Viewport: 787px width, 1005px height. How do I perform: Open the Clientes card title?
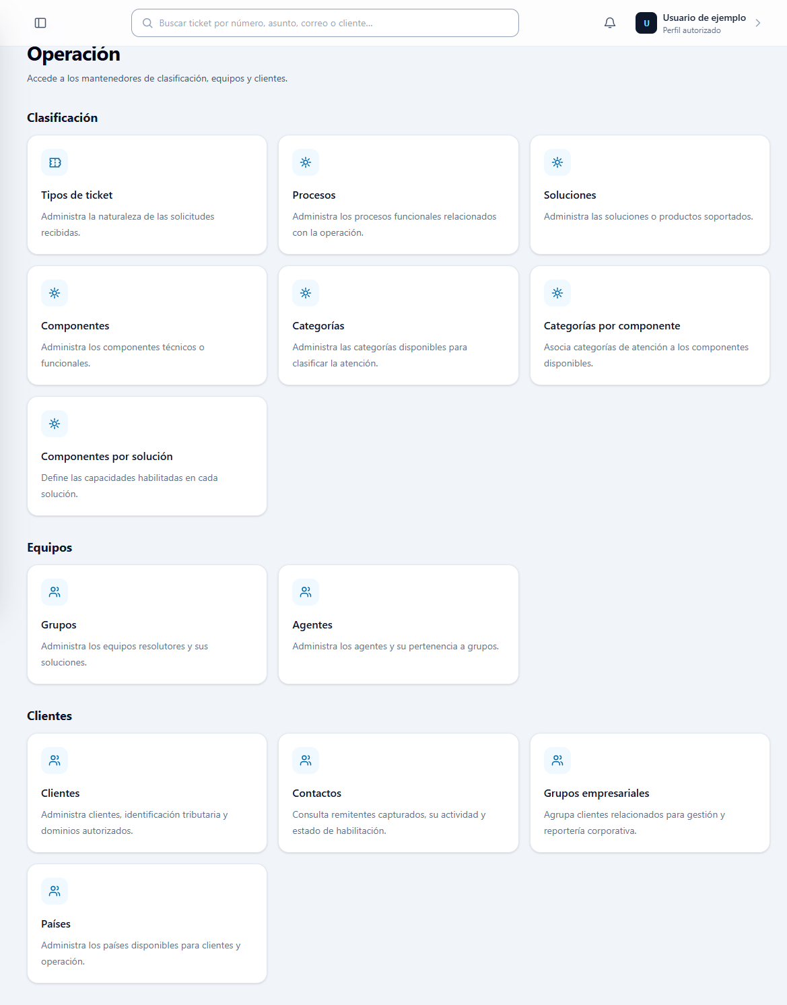[61, 793]
